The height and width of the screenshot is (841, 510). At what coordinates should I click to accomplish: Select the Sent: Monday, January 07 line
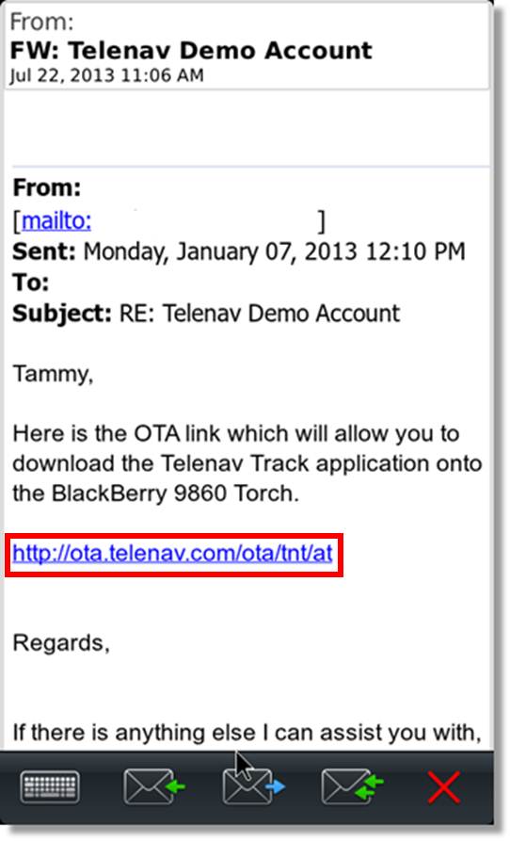[x=239, y=252]
